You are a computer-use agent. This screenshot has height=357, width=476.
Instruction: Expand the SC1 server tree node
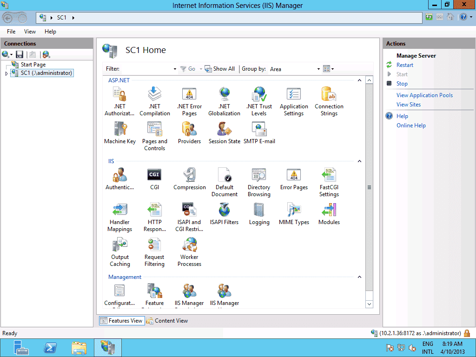(7, 73)
